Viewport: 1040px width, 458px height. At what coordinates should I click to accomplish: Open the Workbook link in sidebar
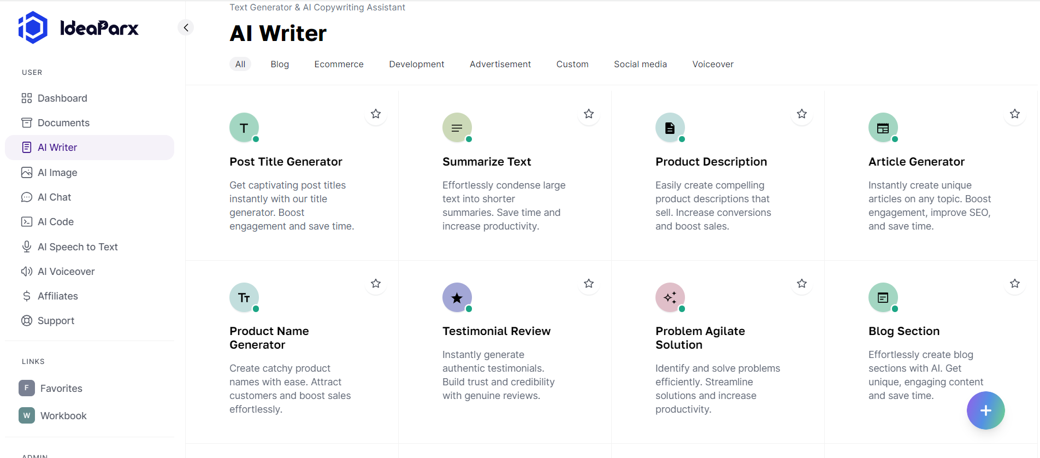63,416
